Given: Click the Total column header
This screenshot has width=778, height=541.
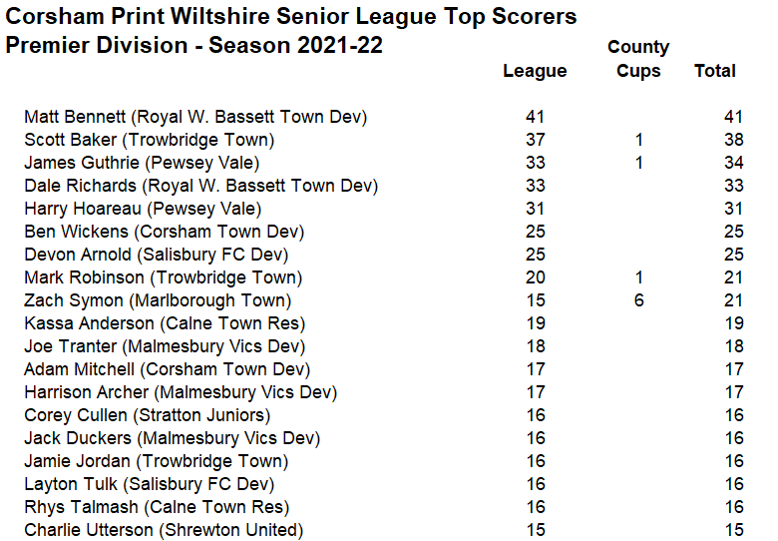Looking at the screenshot, I should 714,71.
